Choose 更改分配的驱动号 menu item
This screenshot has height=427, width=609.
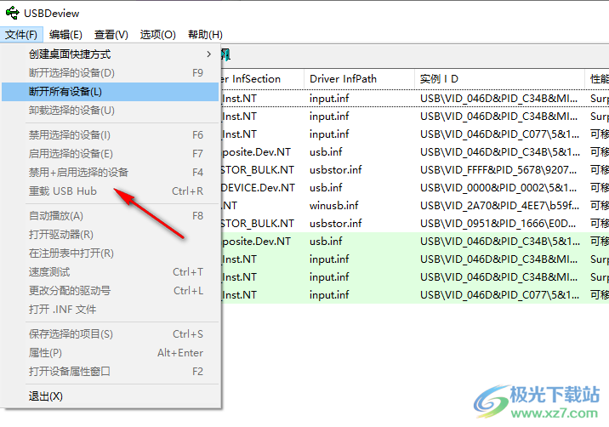(x=111, y=290)
